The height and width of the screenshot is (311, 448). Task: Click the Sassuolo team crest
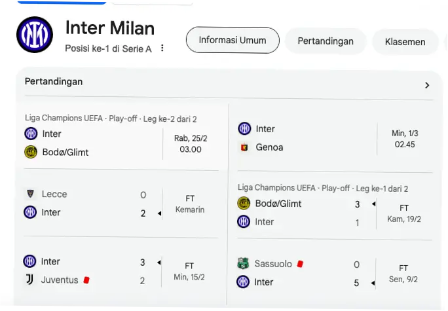(244, 264)
